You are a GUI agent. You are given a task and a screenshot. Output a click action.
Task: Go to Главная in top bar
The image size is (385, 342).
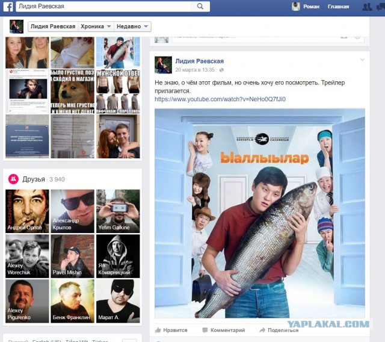point(338,7)
